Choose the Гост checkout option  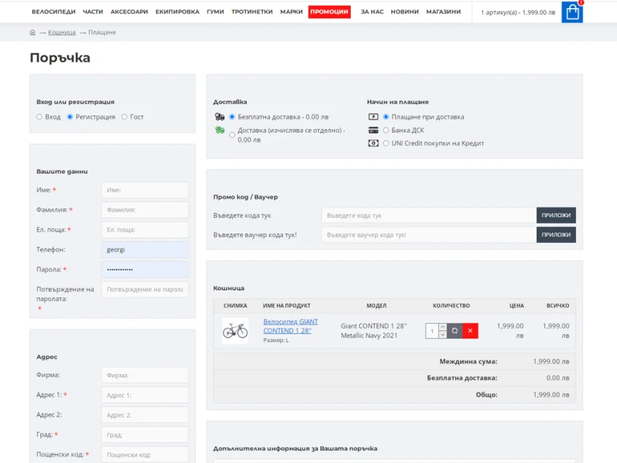point(124,117)
